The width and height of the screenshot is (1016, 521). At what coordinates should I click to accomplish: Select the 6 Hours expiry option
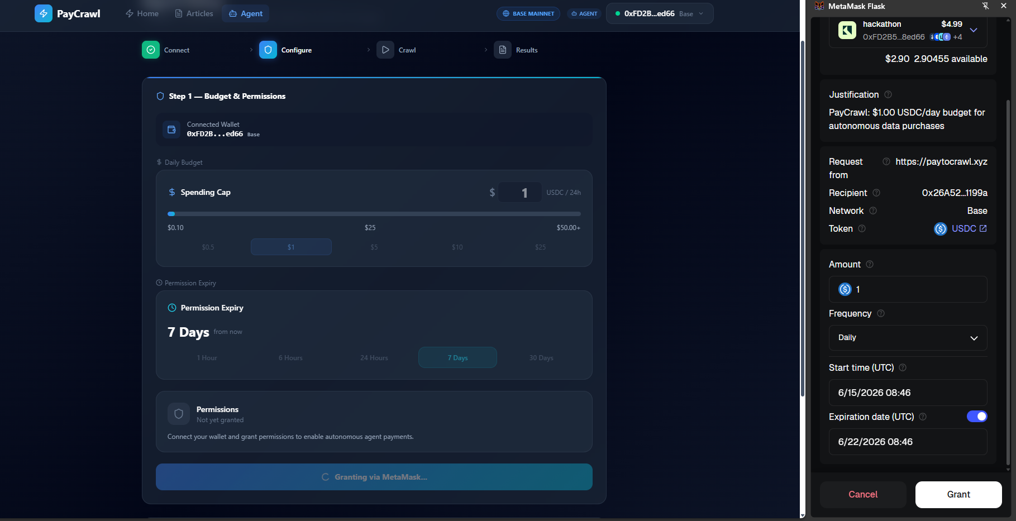click(290, 357)
